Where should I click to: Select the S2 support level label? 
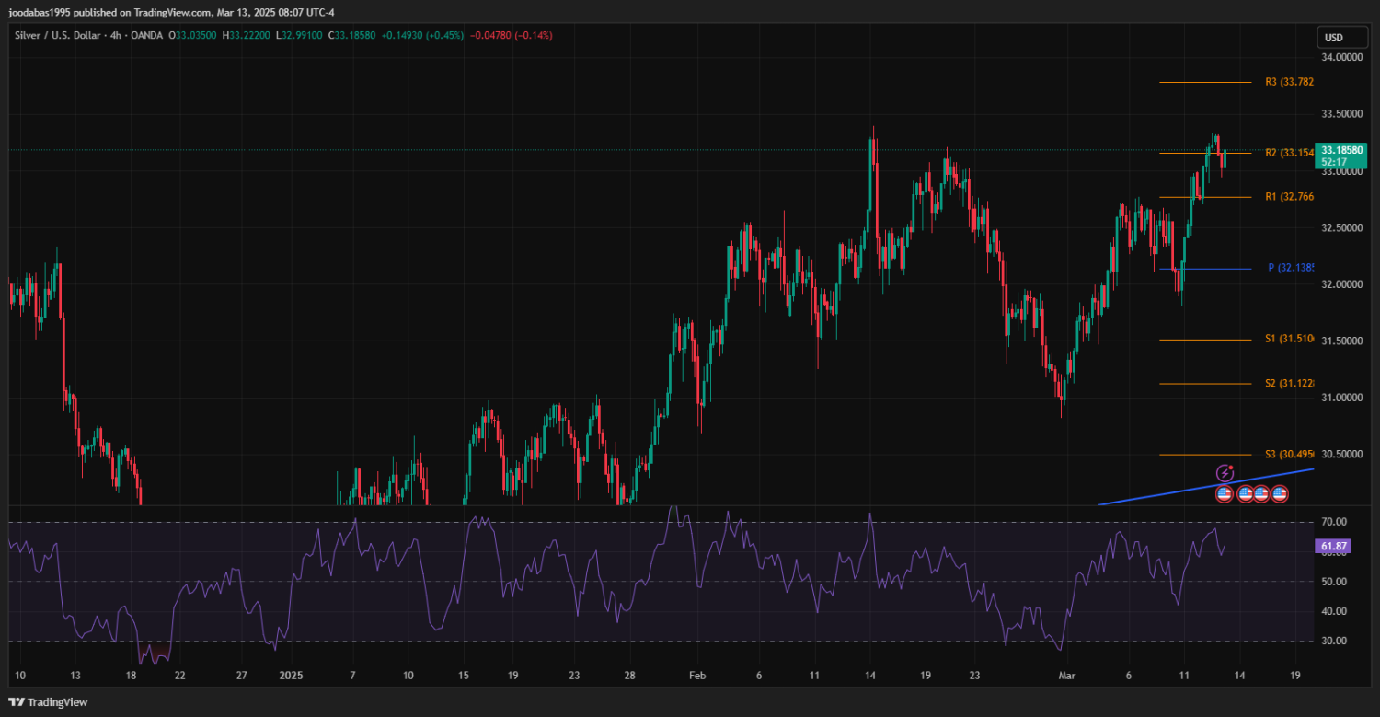[1289, 383]
